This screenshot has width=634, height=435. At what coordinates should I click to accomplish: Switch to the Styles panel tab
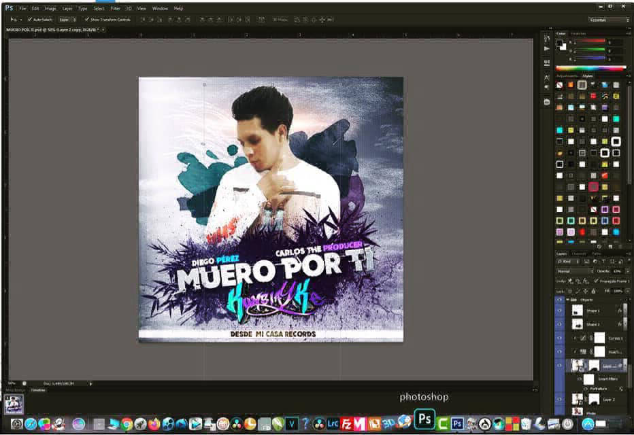coord(588,76)
